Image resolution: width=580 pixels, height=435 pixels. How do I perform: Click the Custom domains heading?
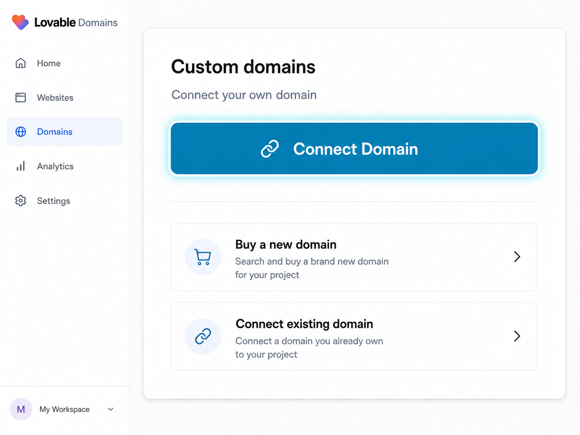coord(243,67)
